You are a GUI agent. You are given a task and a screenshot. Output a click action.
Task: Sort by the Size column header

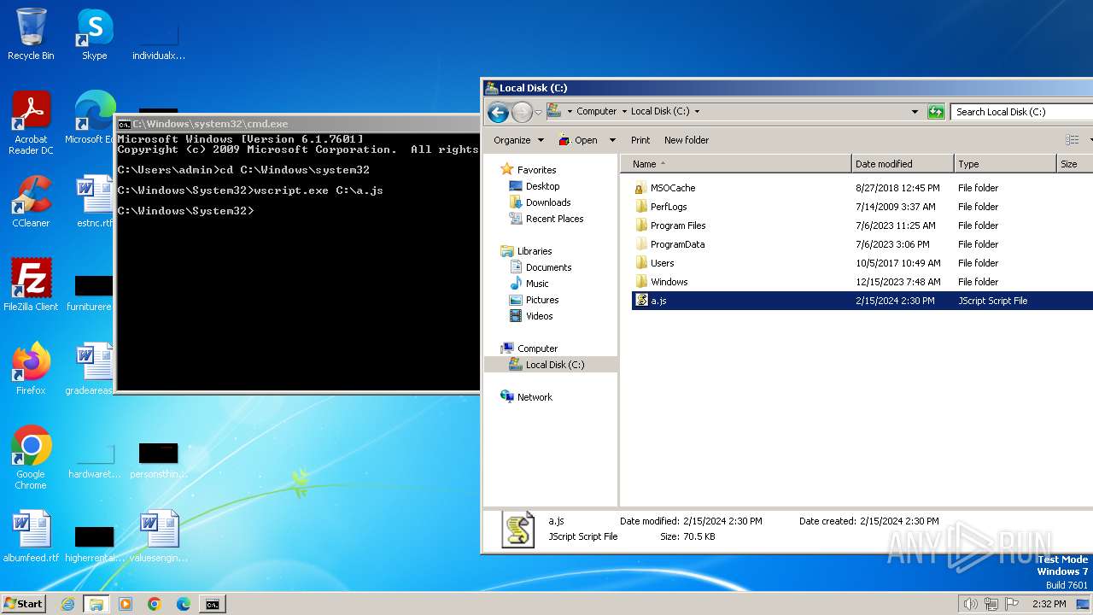(1074, 164)
